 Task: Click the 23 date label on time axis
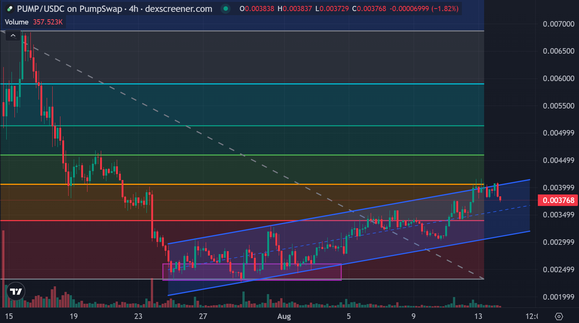(138, 316)
